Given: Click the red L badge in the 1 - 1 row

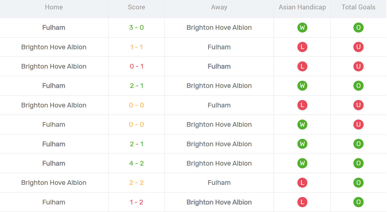Looking at the screenshot, I should pos(302,47).
